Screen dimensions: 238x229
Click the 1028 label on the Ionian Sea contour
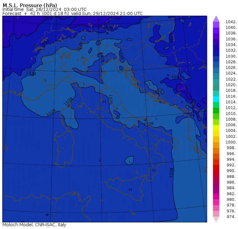[x=171, y=173]
